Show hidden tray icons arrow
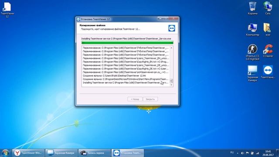279x157 pixels. tap(238, 153)
